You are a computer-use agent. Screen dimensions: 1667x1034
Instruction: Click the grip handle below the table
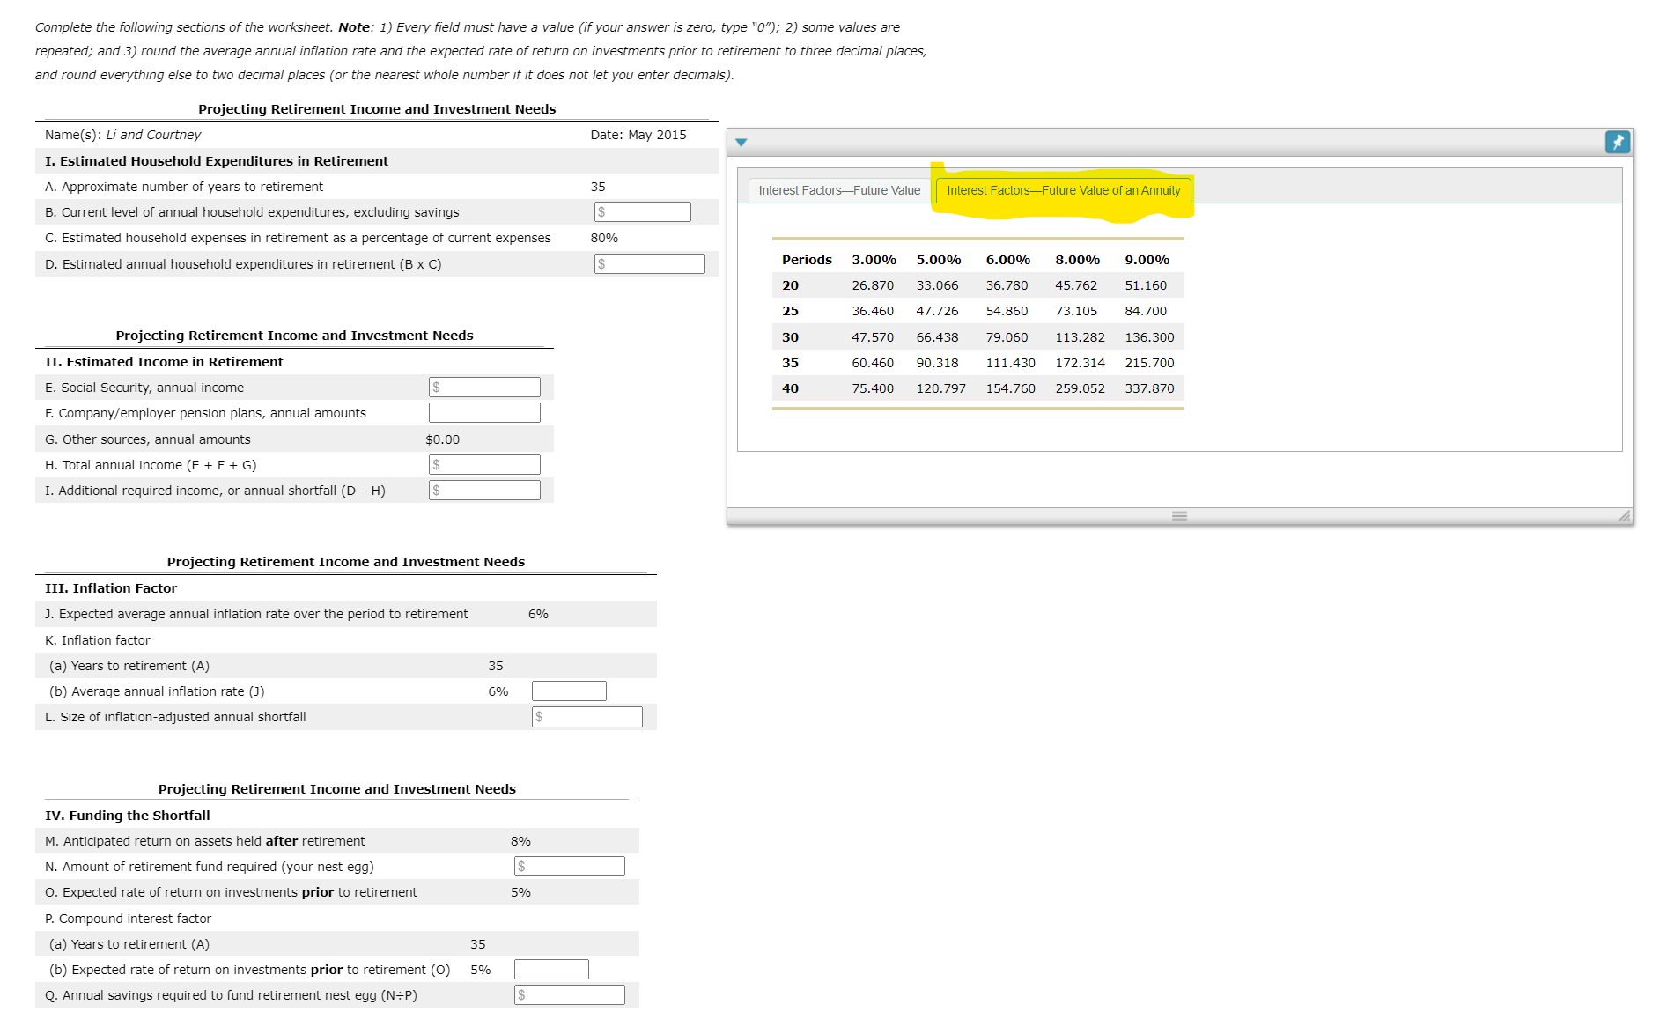[x=1180, y=517]
